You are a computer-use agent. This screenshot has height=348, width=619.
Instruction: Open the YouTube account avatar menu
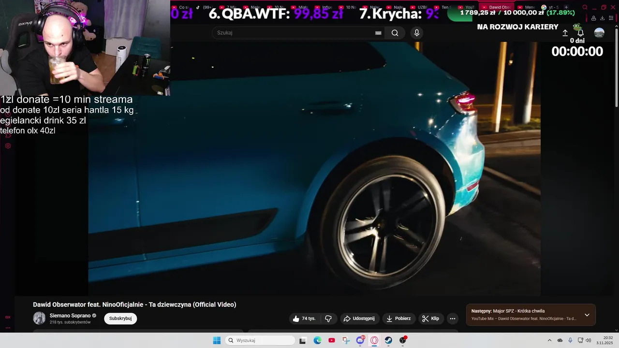pyautogui.click(x=599, y=33)
